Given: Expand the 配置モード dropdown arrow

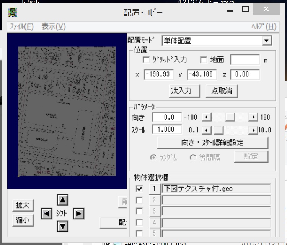Looking at the screenshot, I should tap(266, 41).
